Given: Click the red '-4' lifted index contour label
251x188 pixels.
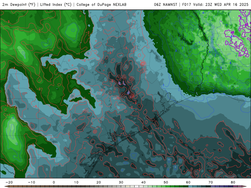Looking at the screenshot, I should (13, 68).
